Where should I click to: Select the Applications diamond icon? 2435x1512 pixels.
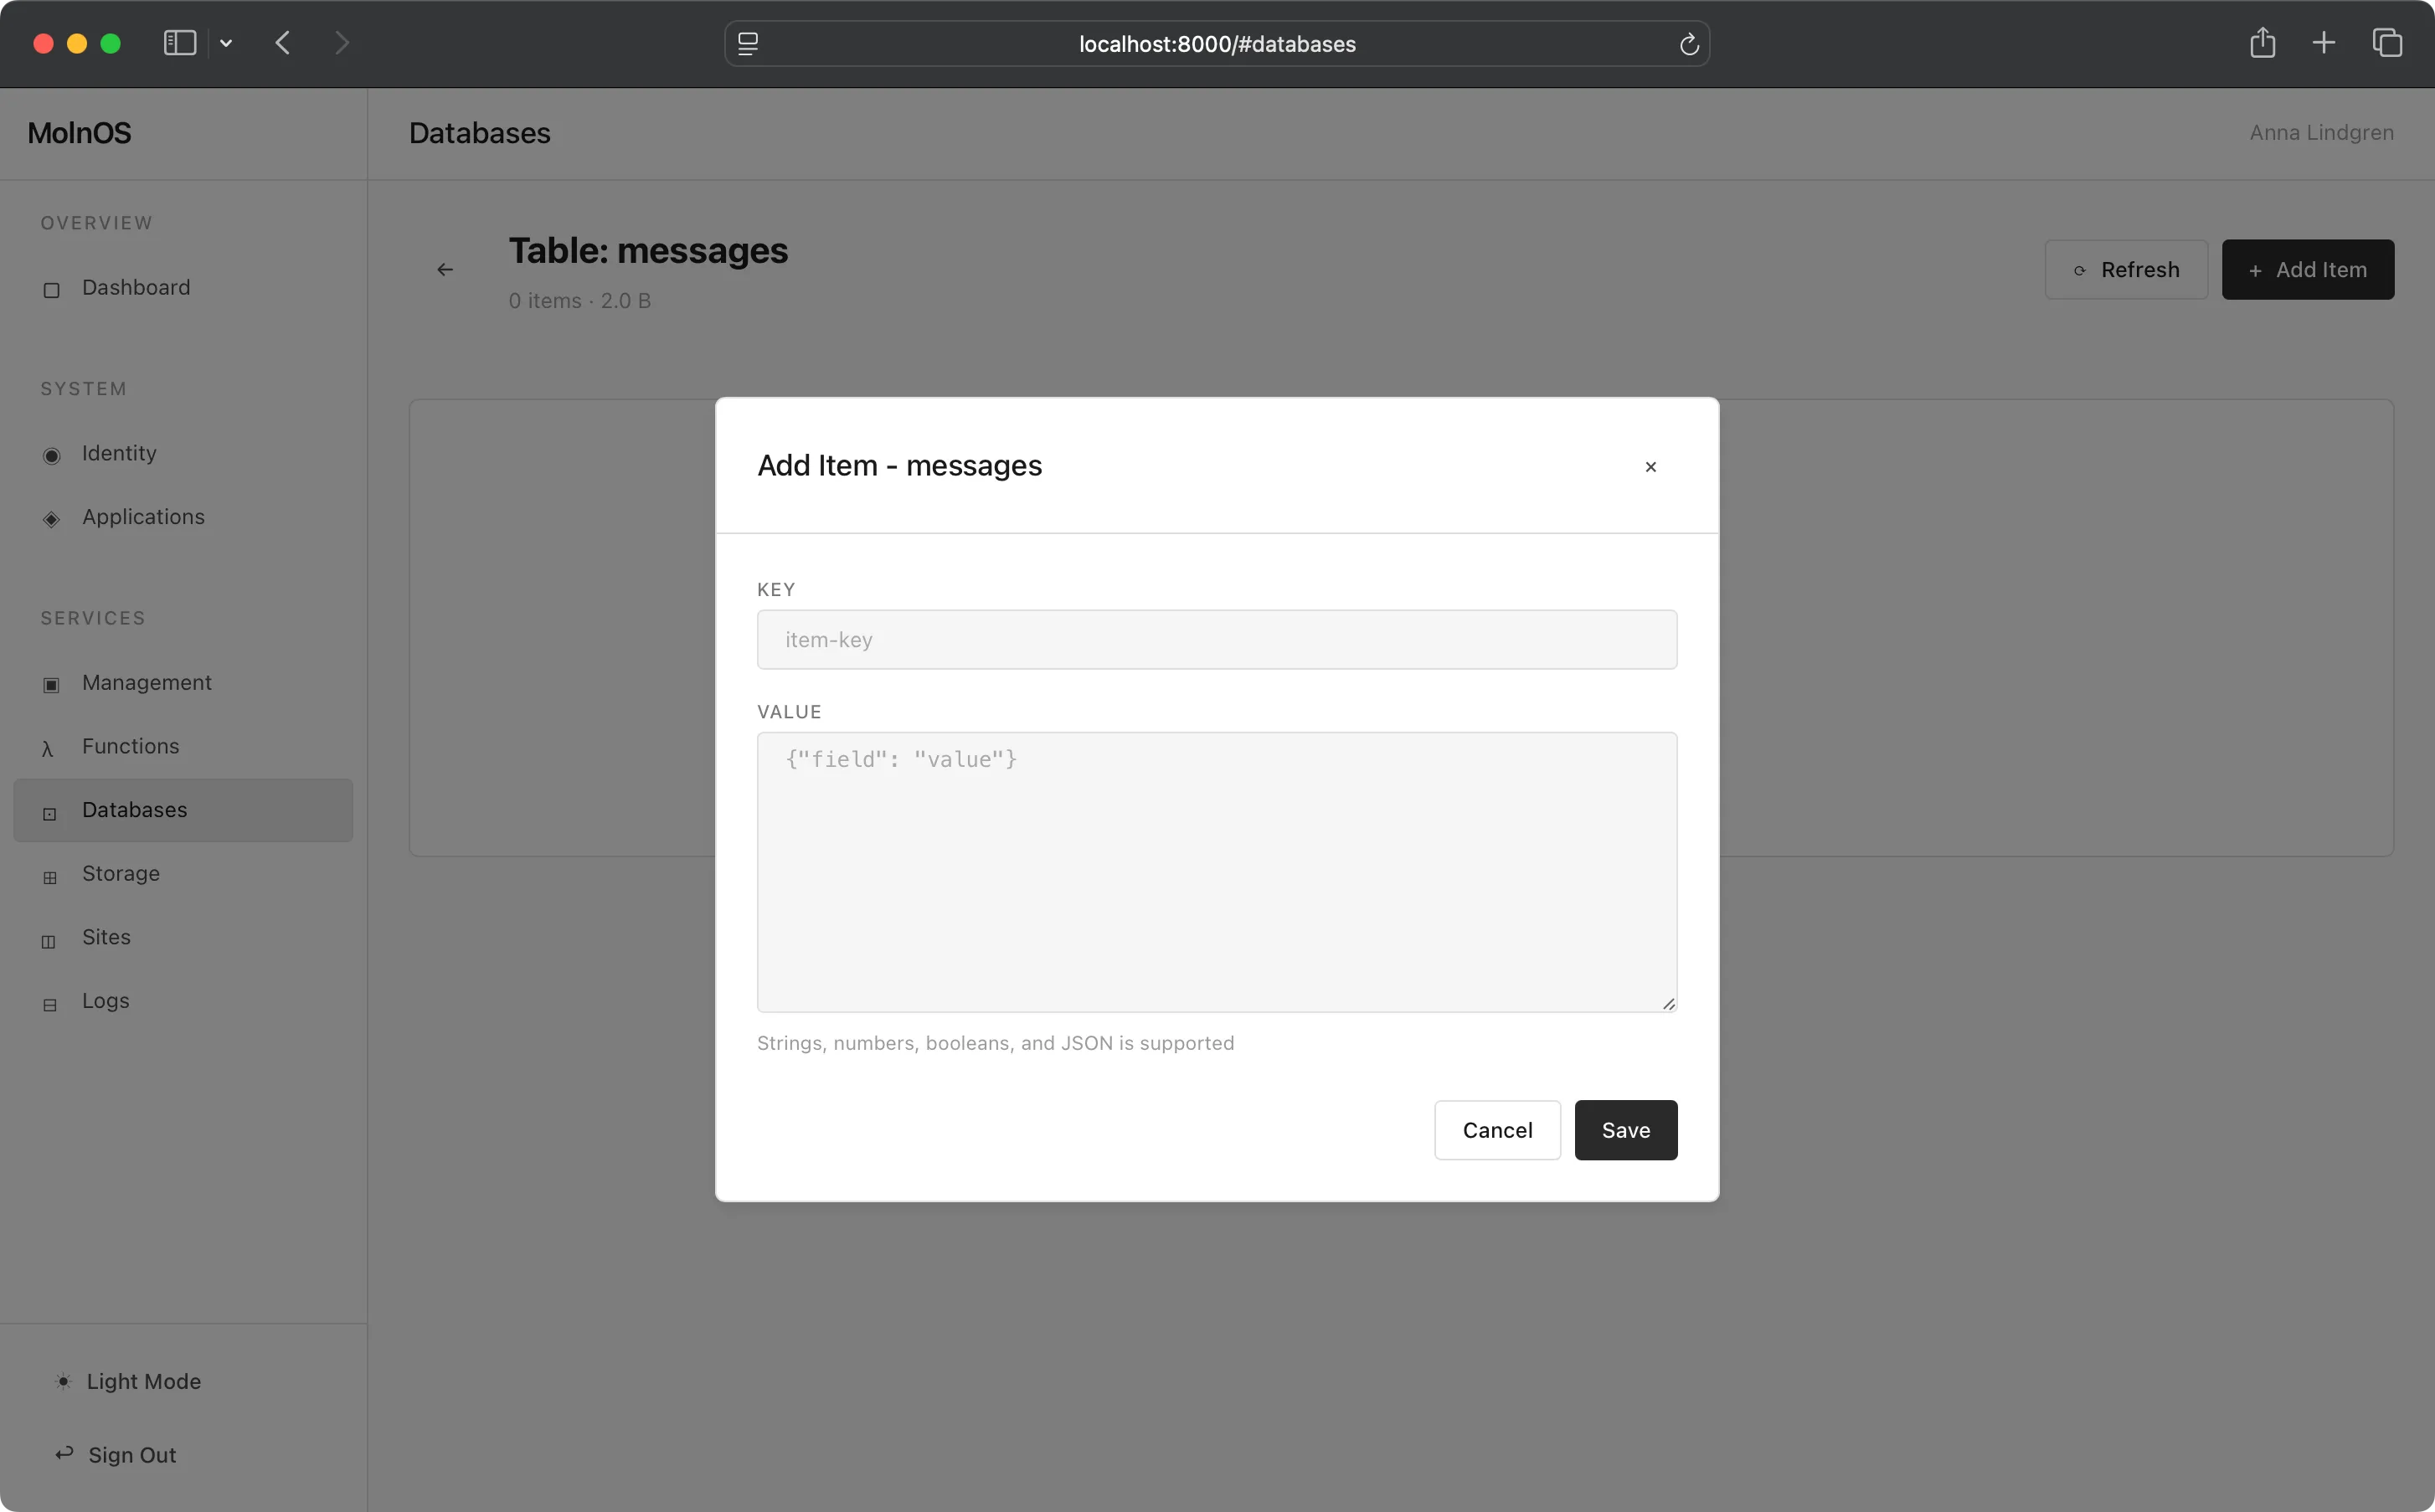click(x=51, y=518)
